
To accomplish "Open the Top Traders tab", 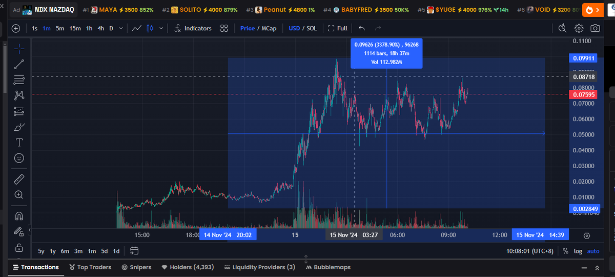I will click(90, 267).
